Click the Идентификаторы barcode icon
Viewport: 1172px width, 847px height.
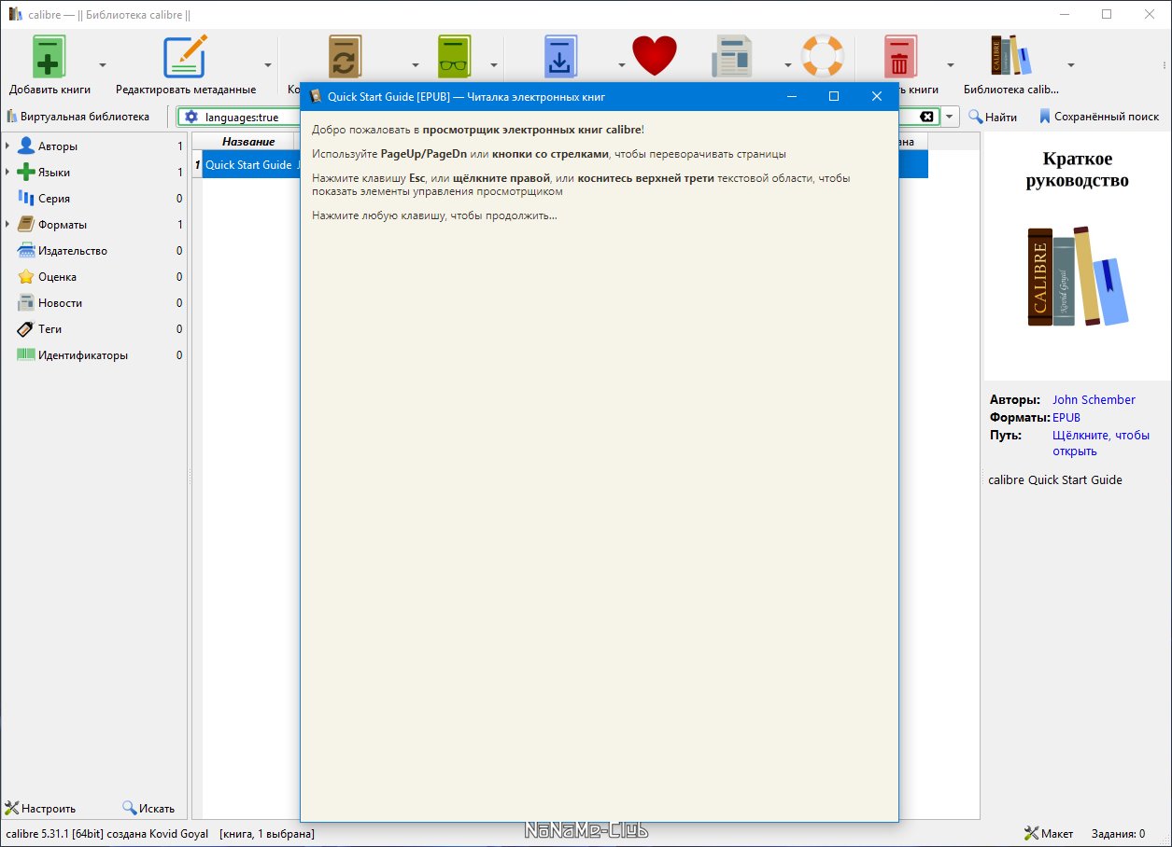click(x=25, y=355)
